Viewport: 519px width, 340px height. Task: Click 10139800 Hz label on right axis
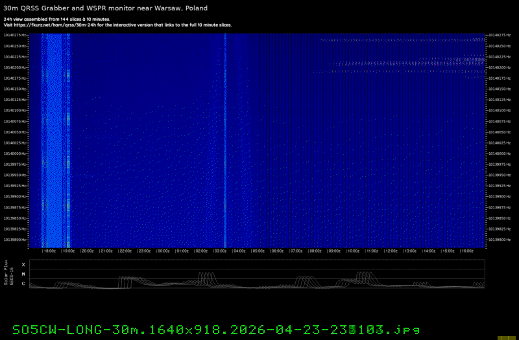coord(500,240)
